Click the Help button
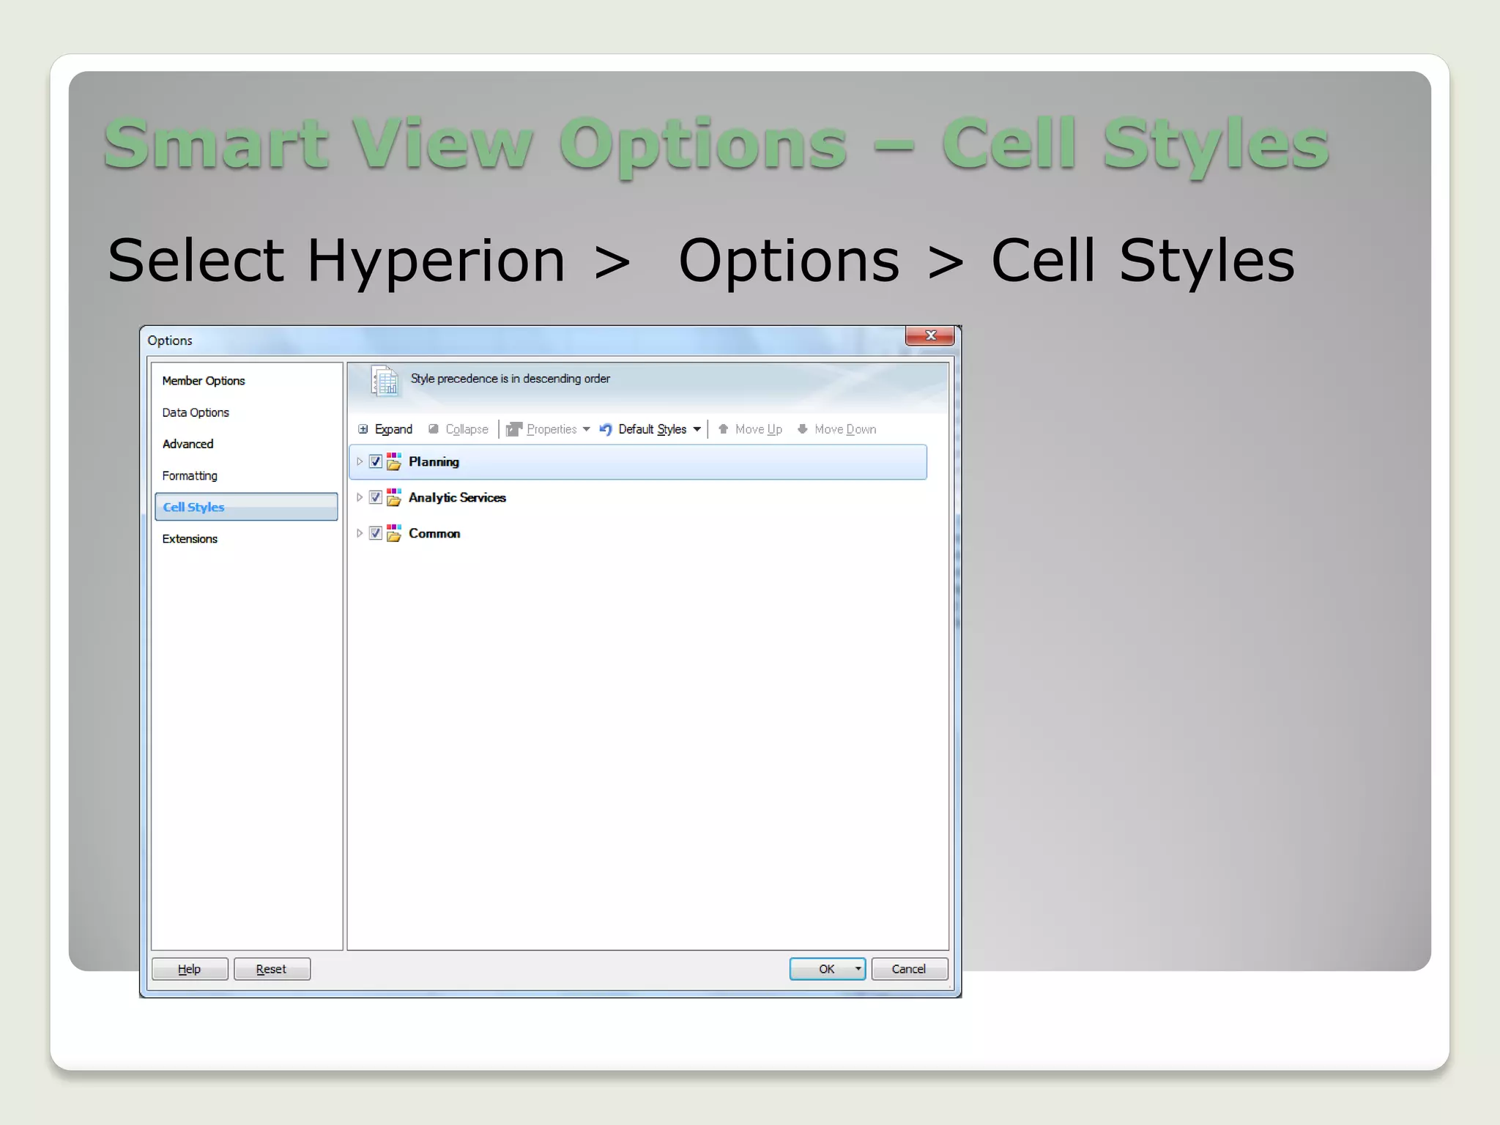The width and height of the screenshot is (1500, 1125). point(190,969)
